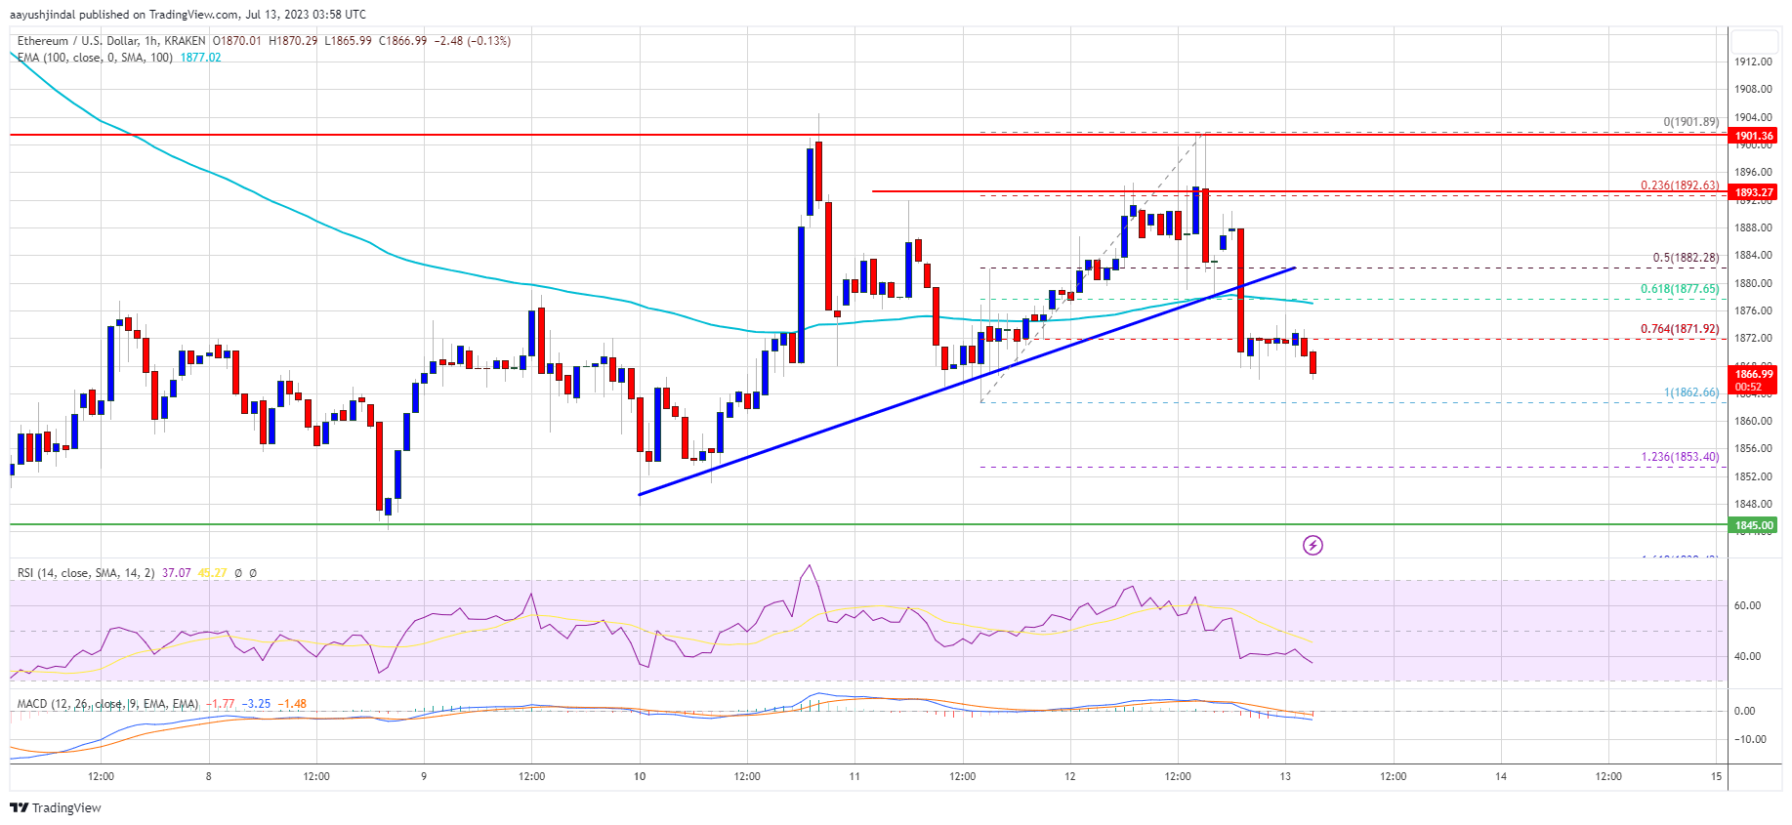Select the EMA (100, close, 0, SMA, 100) legend
1792x825 pixels.
(x=95, y=58)
